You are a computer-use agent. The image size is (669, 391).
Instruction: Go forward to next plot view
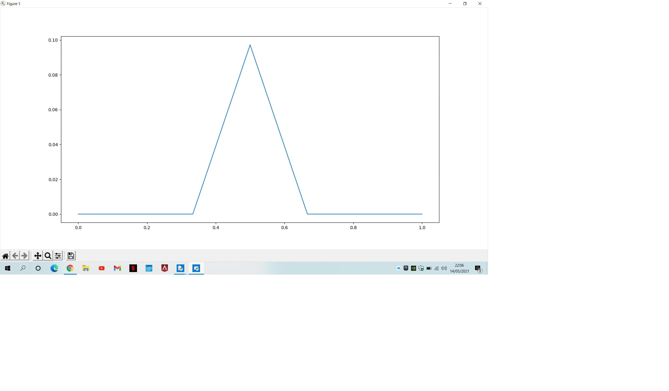click(24, 256)
